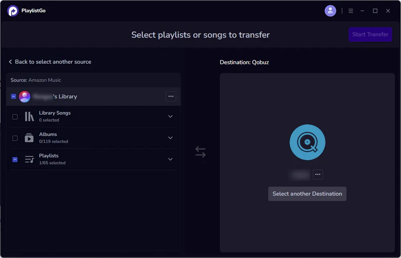Image resolution: width=401 pixels, height=258 pixels.
Task: Check the Albums checkbox
Action: point(15,138)
